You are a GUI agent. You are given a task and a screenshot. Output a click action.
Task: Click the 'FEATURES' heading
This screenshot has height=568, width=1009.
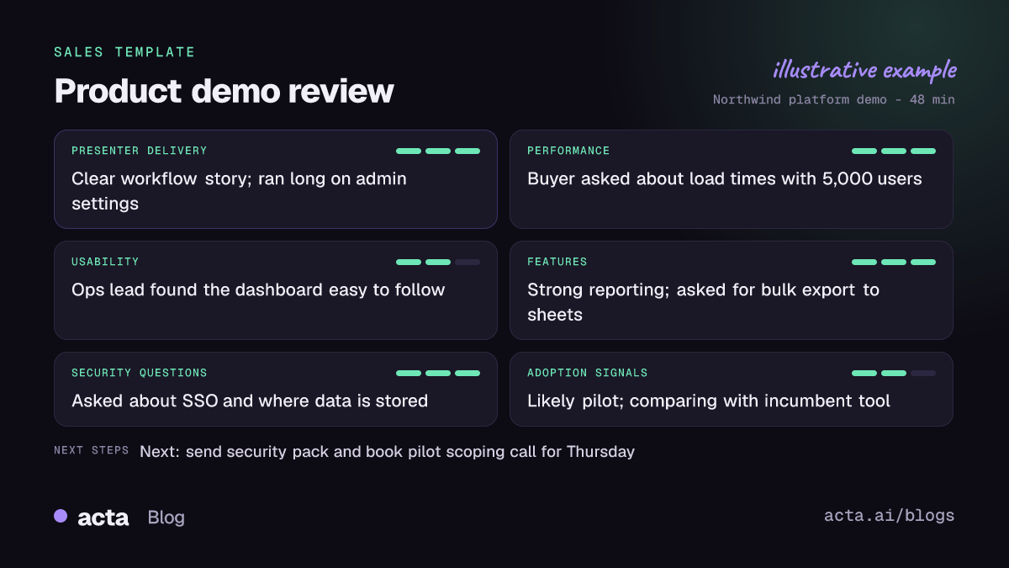point(557,262)
